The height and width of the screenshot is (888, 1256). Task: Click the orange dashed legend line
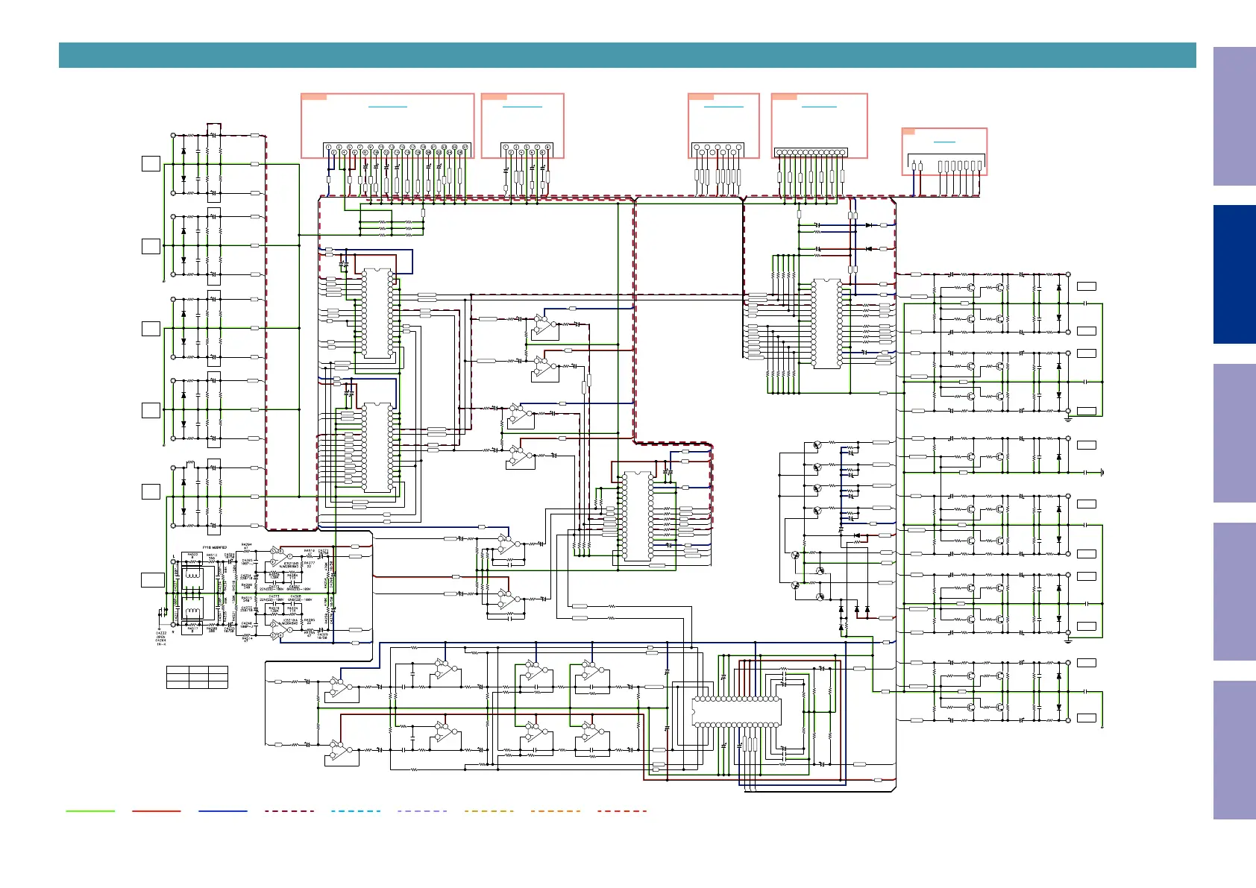pos(555,810)
